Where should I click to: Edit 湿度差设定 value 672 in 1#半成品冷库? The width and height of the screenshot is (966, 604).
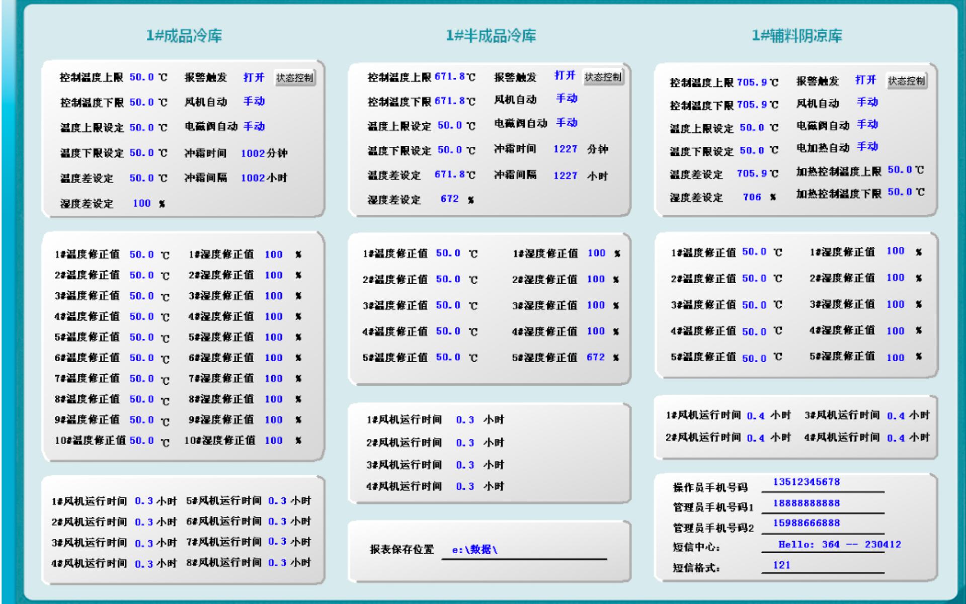(449, 199)
